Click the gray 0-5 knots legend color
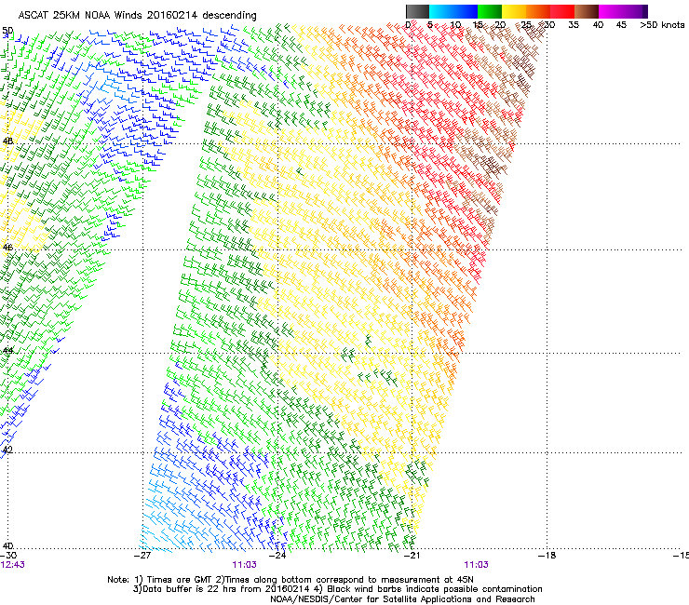Screen dimensions: 689x605 pos(417,11)
